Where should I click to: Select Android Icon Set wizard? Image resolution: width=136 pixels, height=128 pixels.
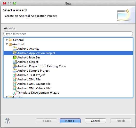pyautogui.click(x=29, y=57)
